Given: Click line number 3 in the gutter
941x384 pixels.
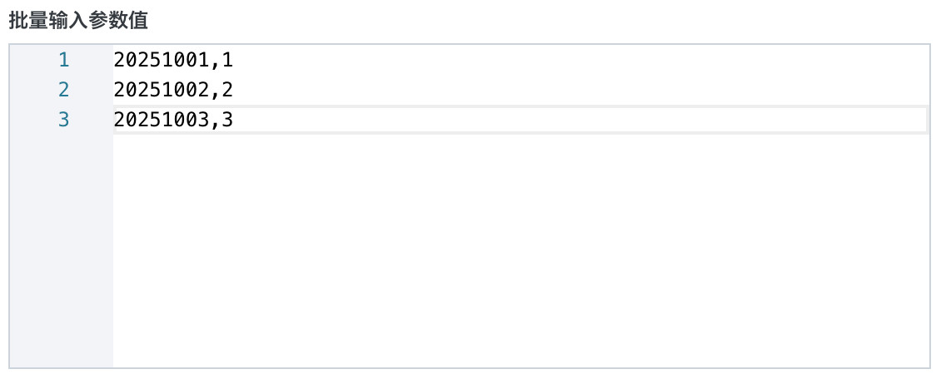Looking at the screenshot, I should point(64,120).
